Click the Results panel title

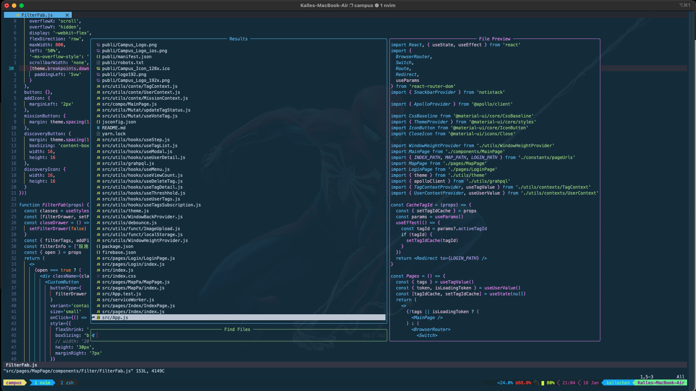238,39
